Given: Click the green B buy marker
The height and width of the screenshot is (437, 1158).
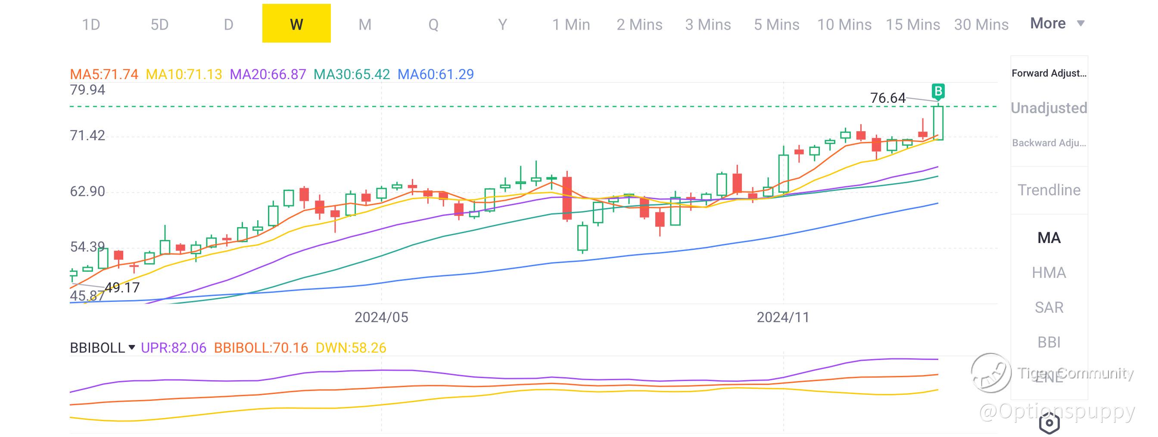Looking at the screenshot, I should tap(938, 91).
